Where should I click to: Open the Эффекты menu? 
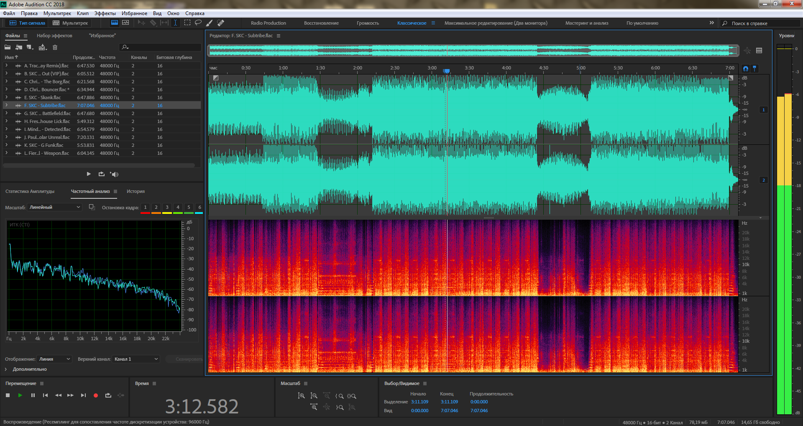click(105, 13)
